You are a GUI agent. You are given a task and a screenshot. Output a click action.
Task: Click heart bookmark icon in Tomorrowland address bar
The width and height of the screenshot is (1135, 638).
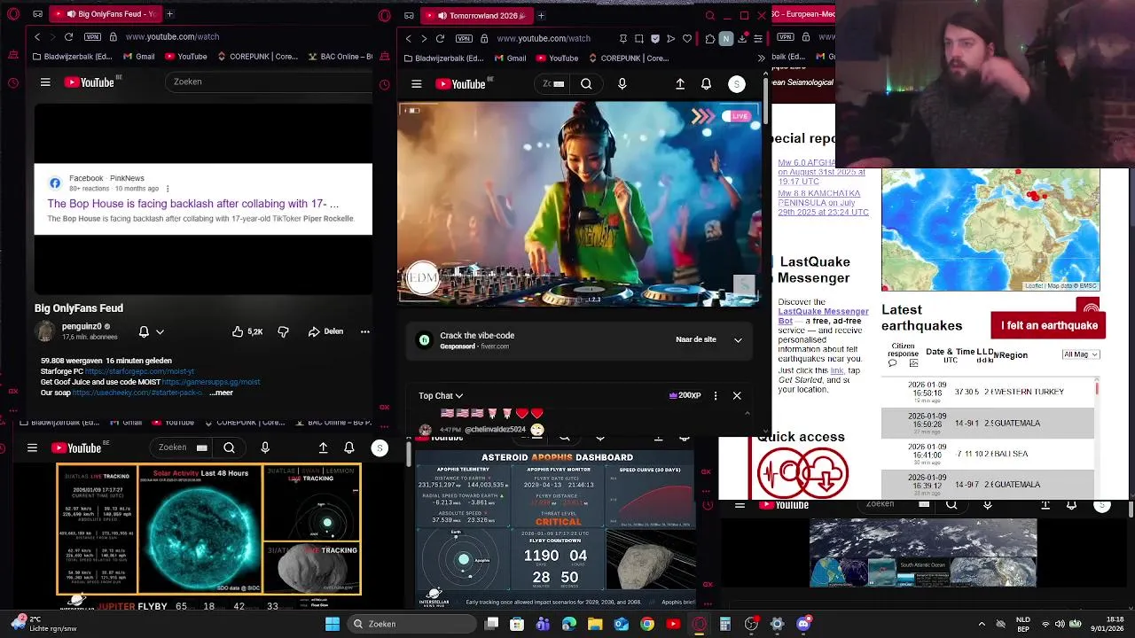pos(687,39)
